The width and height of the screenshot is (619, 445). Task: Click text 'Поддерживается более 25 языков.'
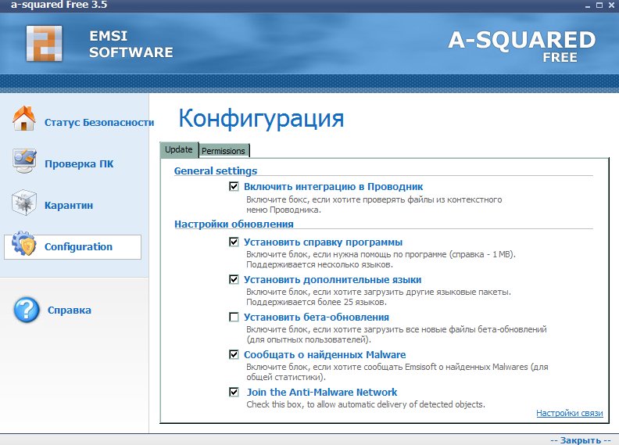tap(317, 303)
